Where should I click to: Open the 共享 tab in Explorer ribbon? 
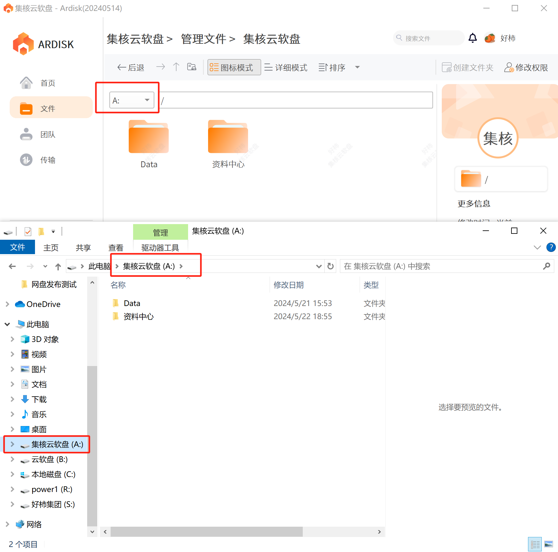[83, 248]
